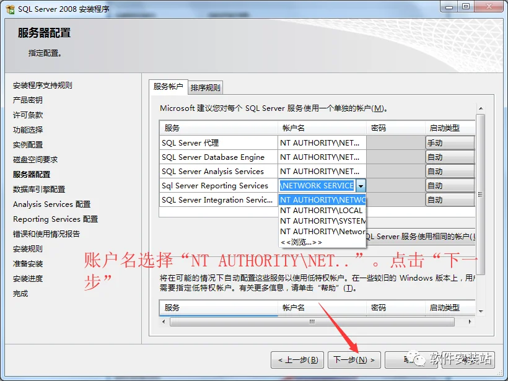This screenshot has height=381, width=508.
Task: Click 安装规则 in the step list
Action: point(27,249)
